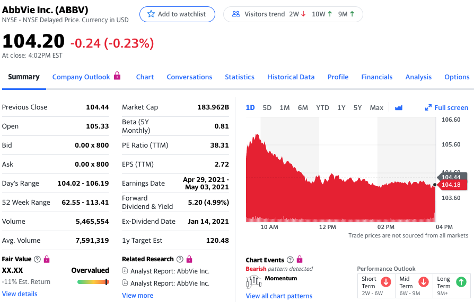Click the Forward Dividend & Yield value 5.20 (4.99%)
The height and width of the screenshot is (302, 474).
click(x=208, y=202)
